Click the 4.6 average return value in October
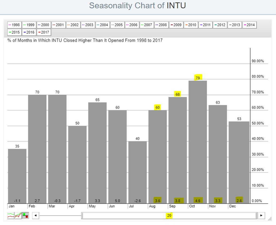 tap(198, 201)
